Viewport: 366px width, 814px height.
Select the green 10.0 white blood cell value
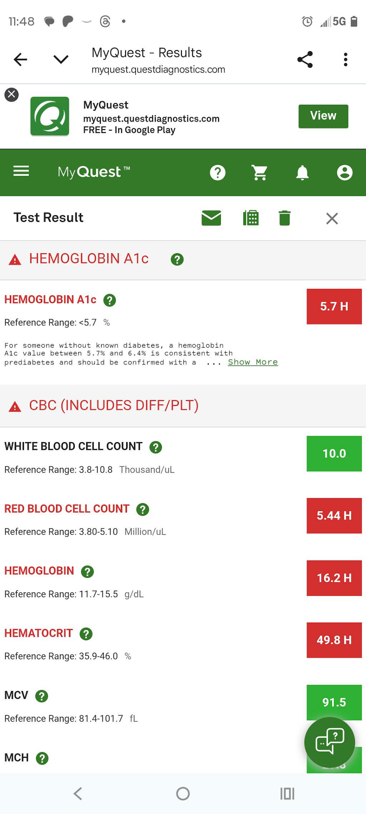click(334, 453)
